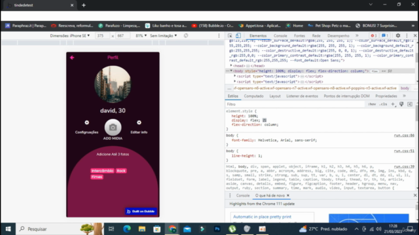Open the Listener de eventos sub-tab
Image resolution: width=419 pixels, height=235 pixels.
point(302,96)
